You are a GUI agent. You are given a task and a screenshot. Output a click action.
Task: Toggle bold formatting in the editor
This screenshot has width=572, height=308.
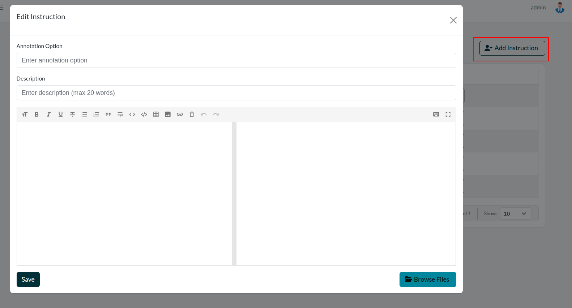pyautogui.click(x=37, y=114)
